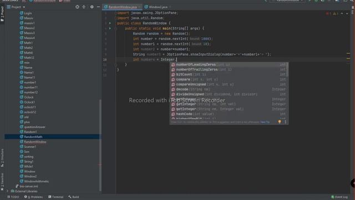Go to next highlighted error arrow
This screenshot has width=355, height=200.
coord(347,13)
